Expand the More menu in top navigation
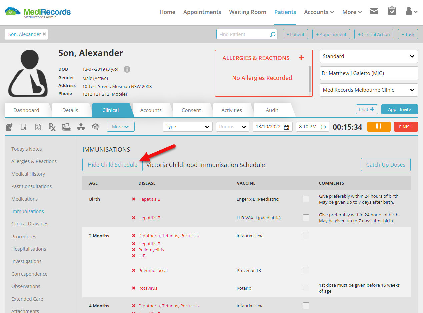The width and height of the screenshot is (423, 313). pos(352,12)
